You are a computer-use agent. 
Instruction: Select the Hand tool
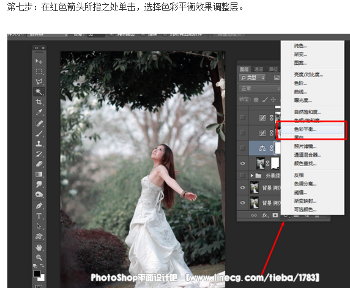39,248
